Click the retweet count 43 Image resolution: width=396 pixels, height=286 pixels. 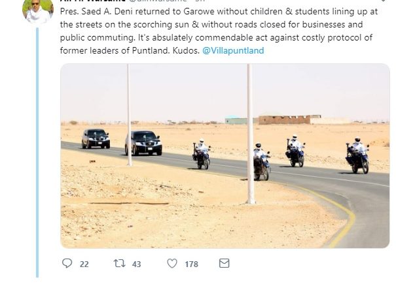tap(136, 264)
